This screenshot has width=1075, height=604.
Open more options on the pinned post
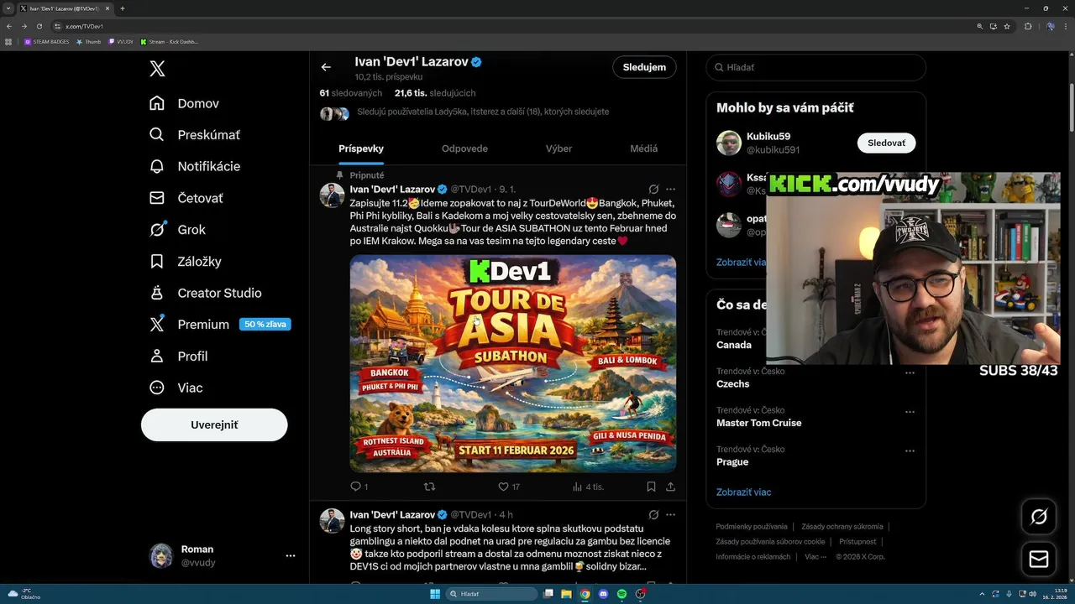tap(670, 189)
